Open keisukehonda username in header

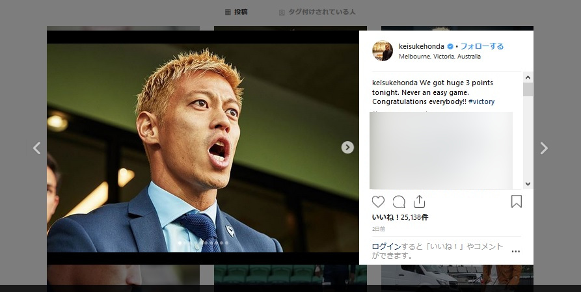coord(422,46)
